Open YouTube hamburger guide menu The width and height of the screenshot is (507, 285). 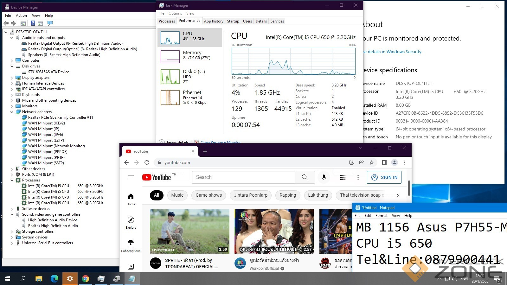click(x=131, y=177)
